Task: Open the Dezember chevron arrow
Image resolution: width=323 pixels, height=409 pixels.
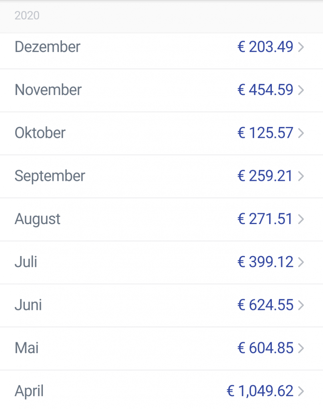Action: [x=301, y=47]
